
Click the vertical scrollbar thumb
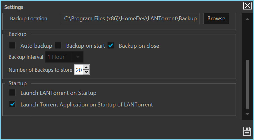pos(247,84)
